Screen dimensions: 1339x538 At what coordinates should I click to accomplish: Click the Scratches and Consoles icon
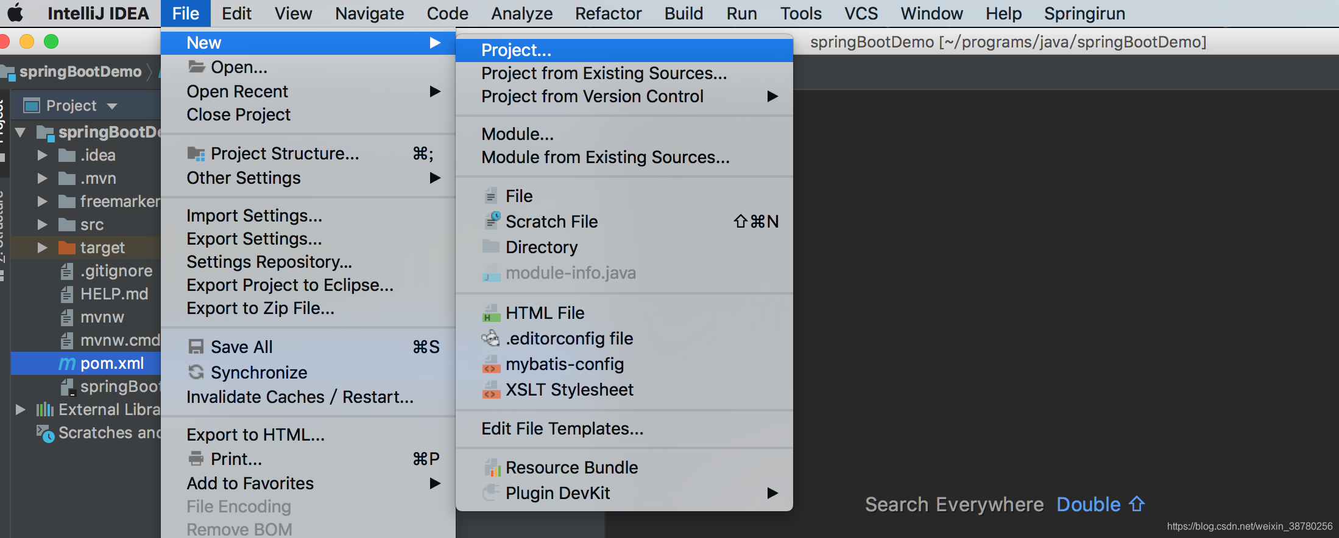pos(45,433)
